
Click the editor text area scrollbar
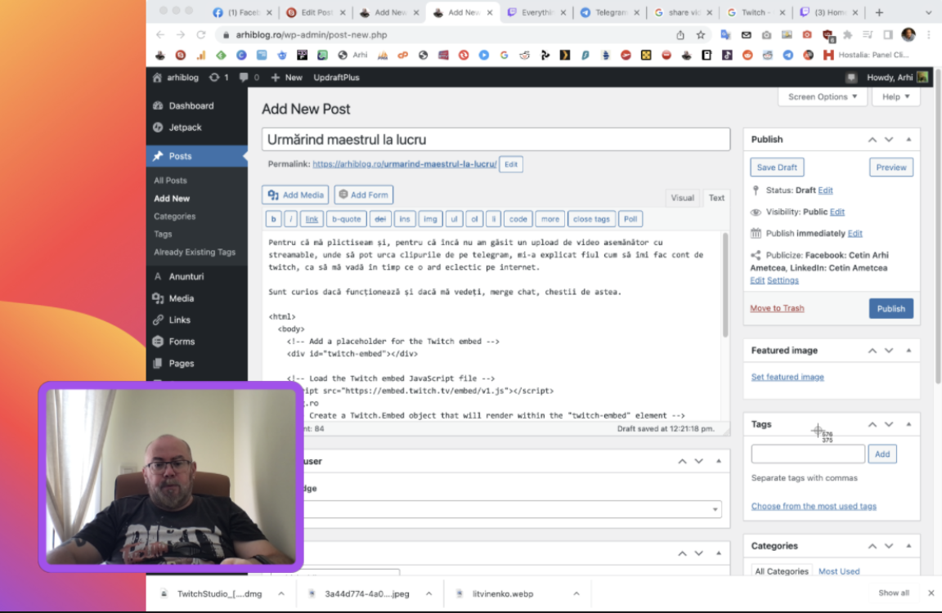(725, 284)
